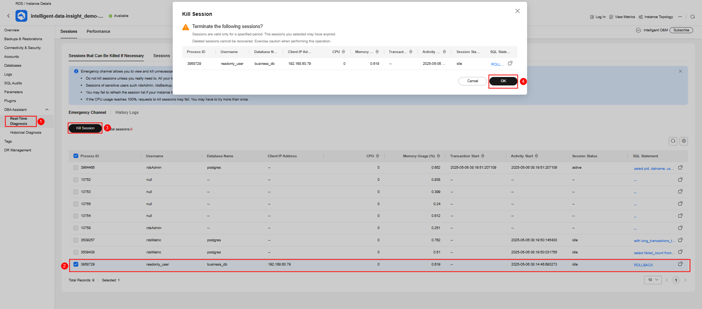Copy the SQL statement for process 3509438
This screenshot has height=309, width=702.
point(680,252)
